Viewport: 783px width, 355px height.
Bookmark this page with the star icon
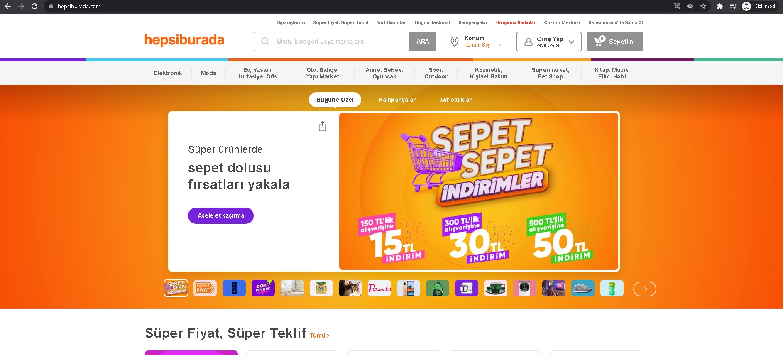point(703,6)
